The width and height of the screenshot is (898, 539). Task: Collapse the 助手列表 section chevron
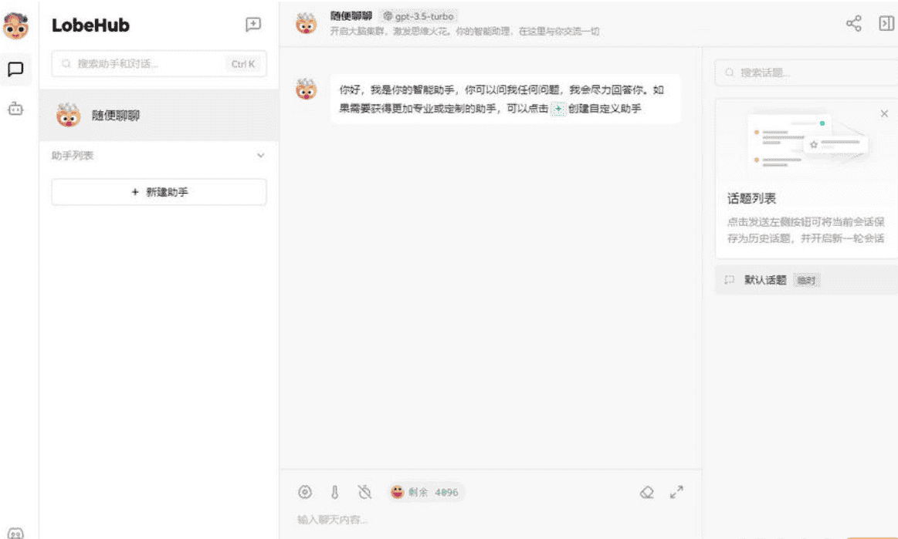click(260, 156)
